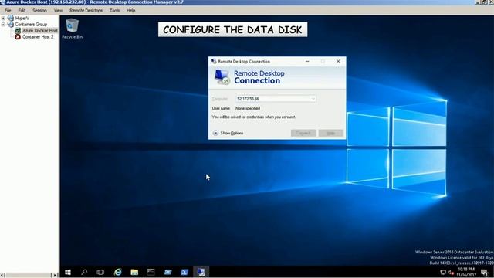Image resolution: width=494 pixels, height=278 pixels.
Task: Click Remote Desktop Connection taskbar icon
Action: pos(201,272)
